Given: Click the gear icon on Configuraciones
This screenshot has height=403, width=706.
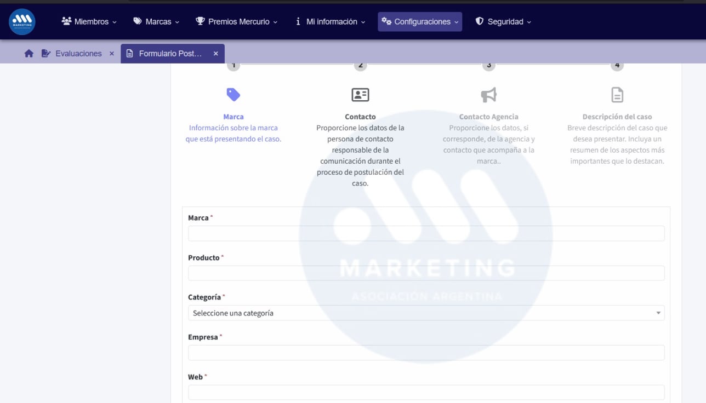Looking at the screenshot, I should [x=387, y=21].
